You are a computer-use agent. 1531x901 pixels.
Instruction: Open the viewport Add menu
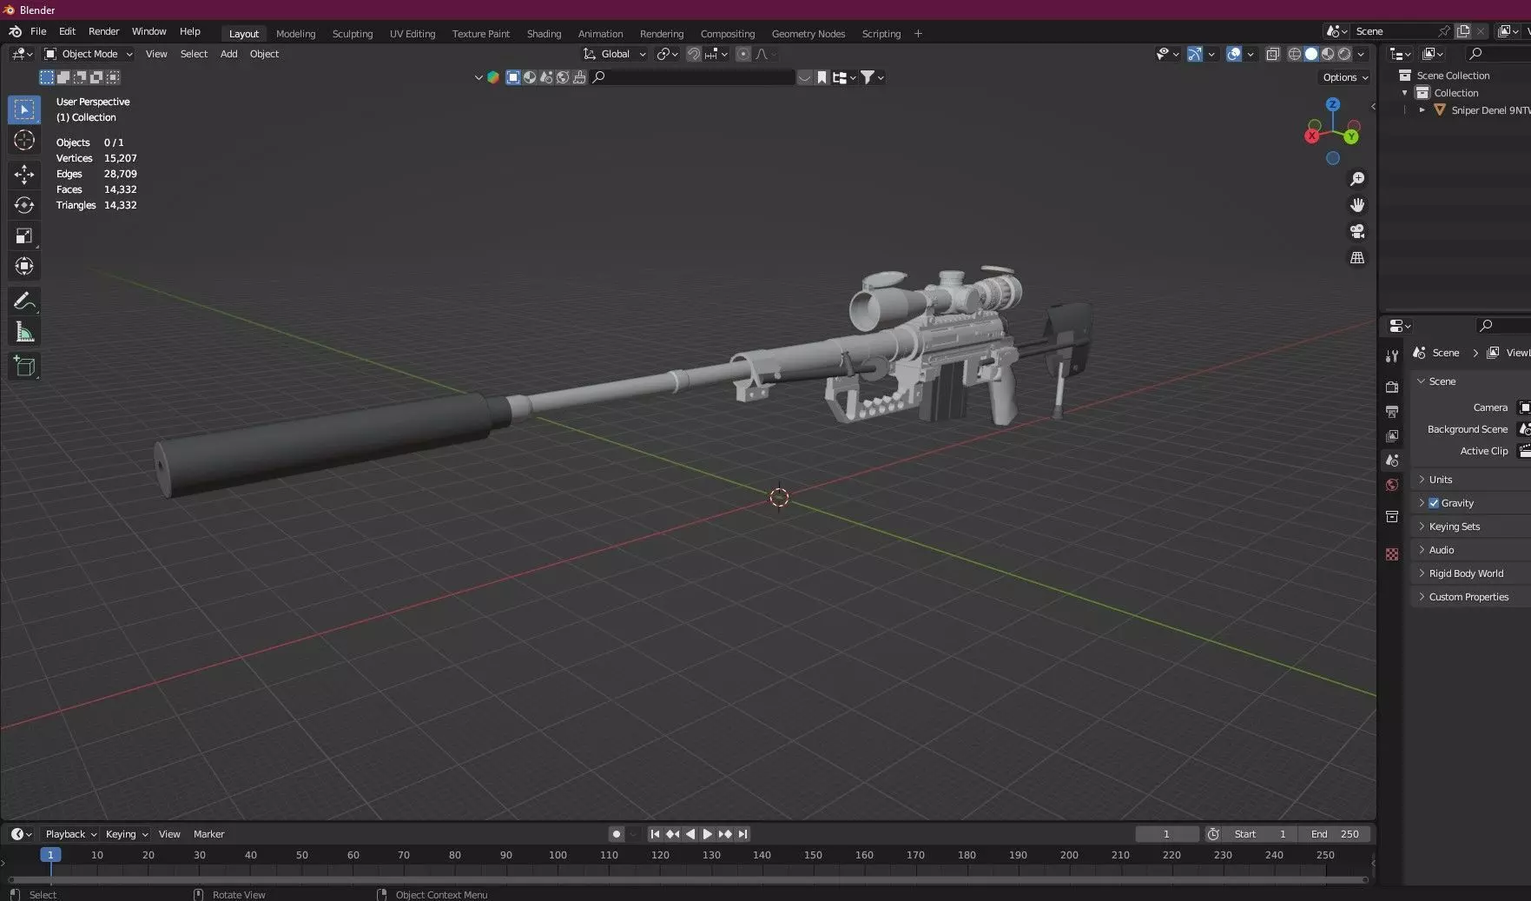click(228, 54)
